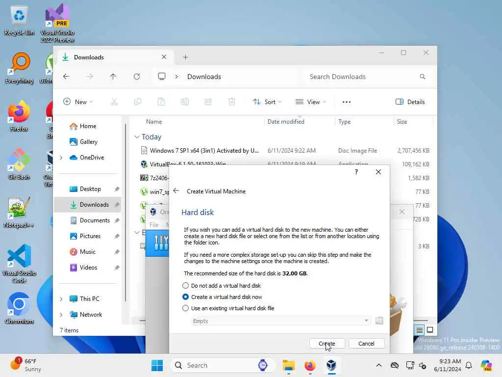
Task: Open VirtualBox from taskbar
Action: click(x=331, y=365)
